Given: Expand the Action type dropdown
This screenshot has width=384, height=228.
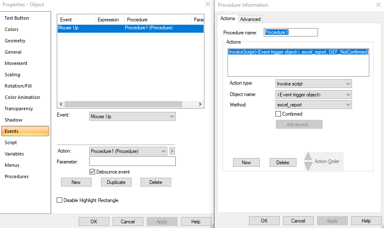Looking at the screenshot, I should (x=313, y=84).
